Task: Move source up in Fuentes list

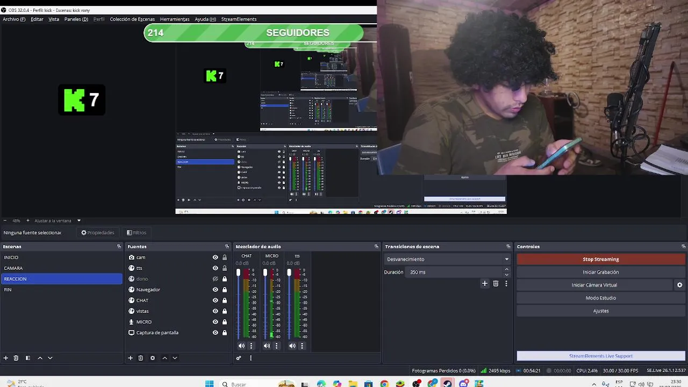Action: [x=165, y=358]
